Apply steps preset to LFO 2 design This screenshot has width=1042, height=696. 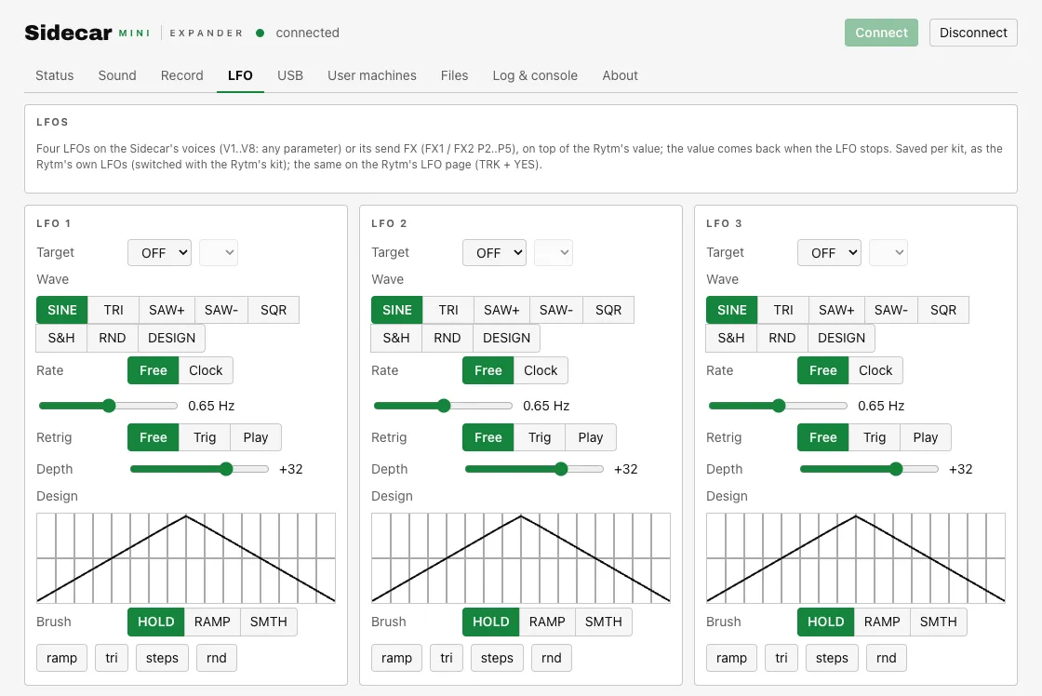tap(497, 658)
